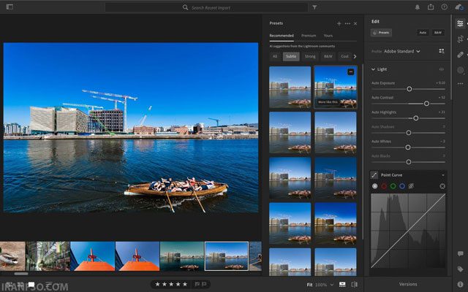Set rating to one star

pos(158,284)
